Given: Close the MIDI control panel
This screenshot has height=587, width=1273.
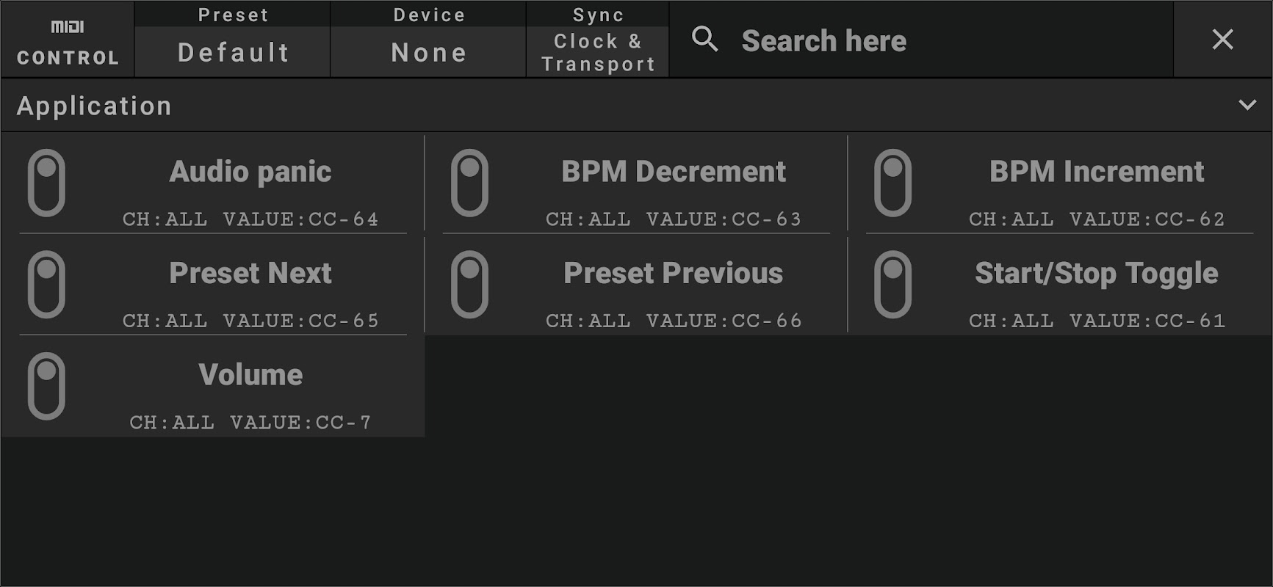Looking at the screenshot, I should coord(1222,39).
